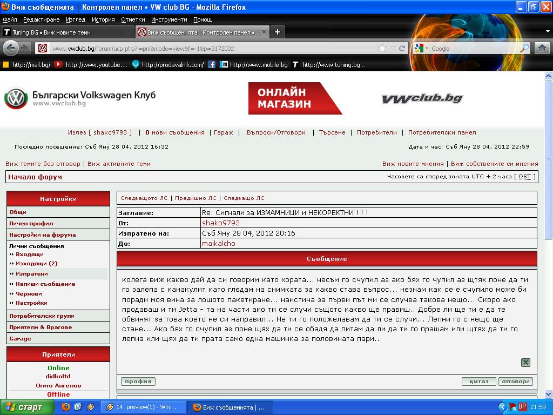This screenshot has width=553, height=415.
Task: Open the Входящи messages folder
Action: click(x=29, y=254)
